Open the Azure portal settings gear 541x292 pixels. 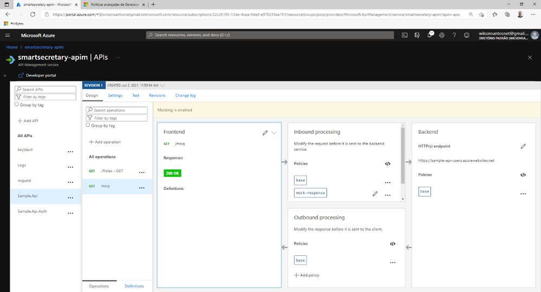coord(442,35)
